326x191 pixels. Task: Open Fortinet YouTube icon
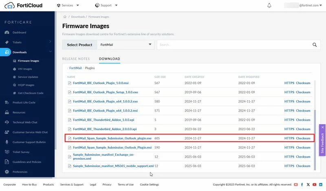click(x=314, y=184)
